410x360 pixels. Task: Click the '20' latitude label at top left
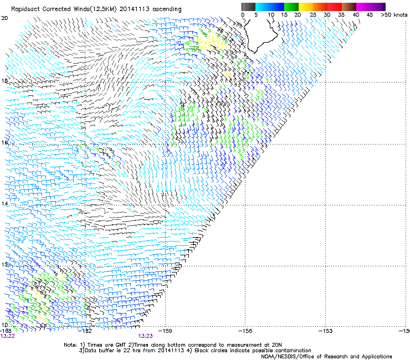click(4, 18)
